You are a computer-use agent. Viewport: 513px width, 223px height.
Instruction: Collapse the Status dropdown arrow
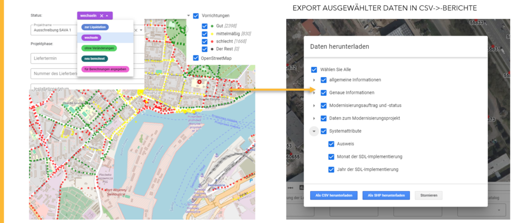[x=107, y=16]
